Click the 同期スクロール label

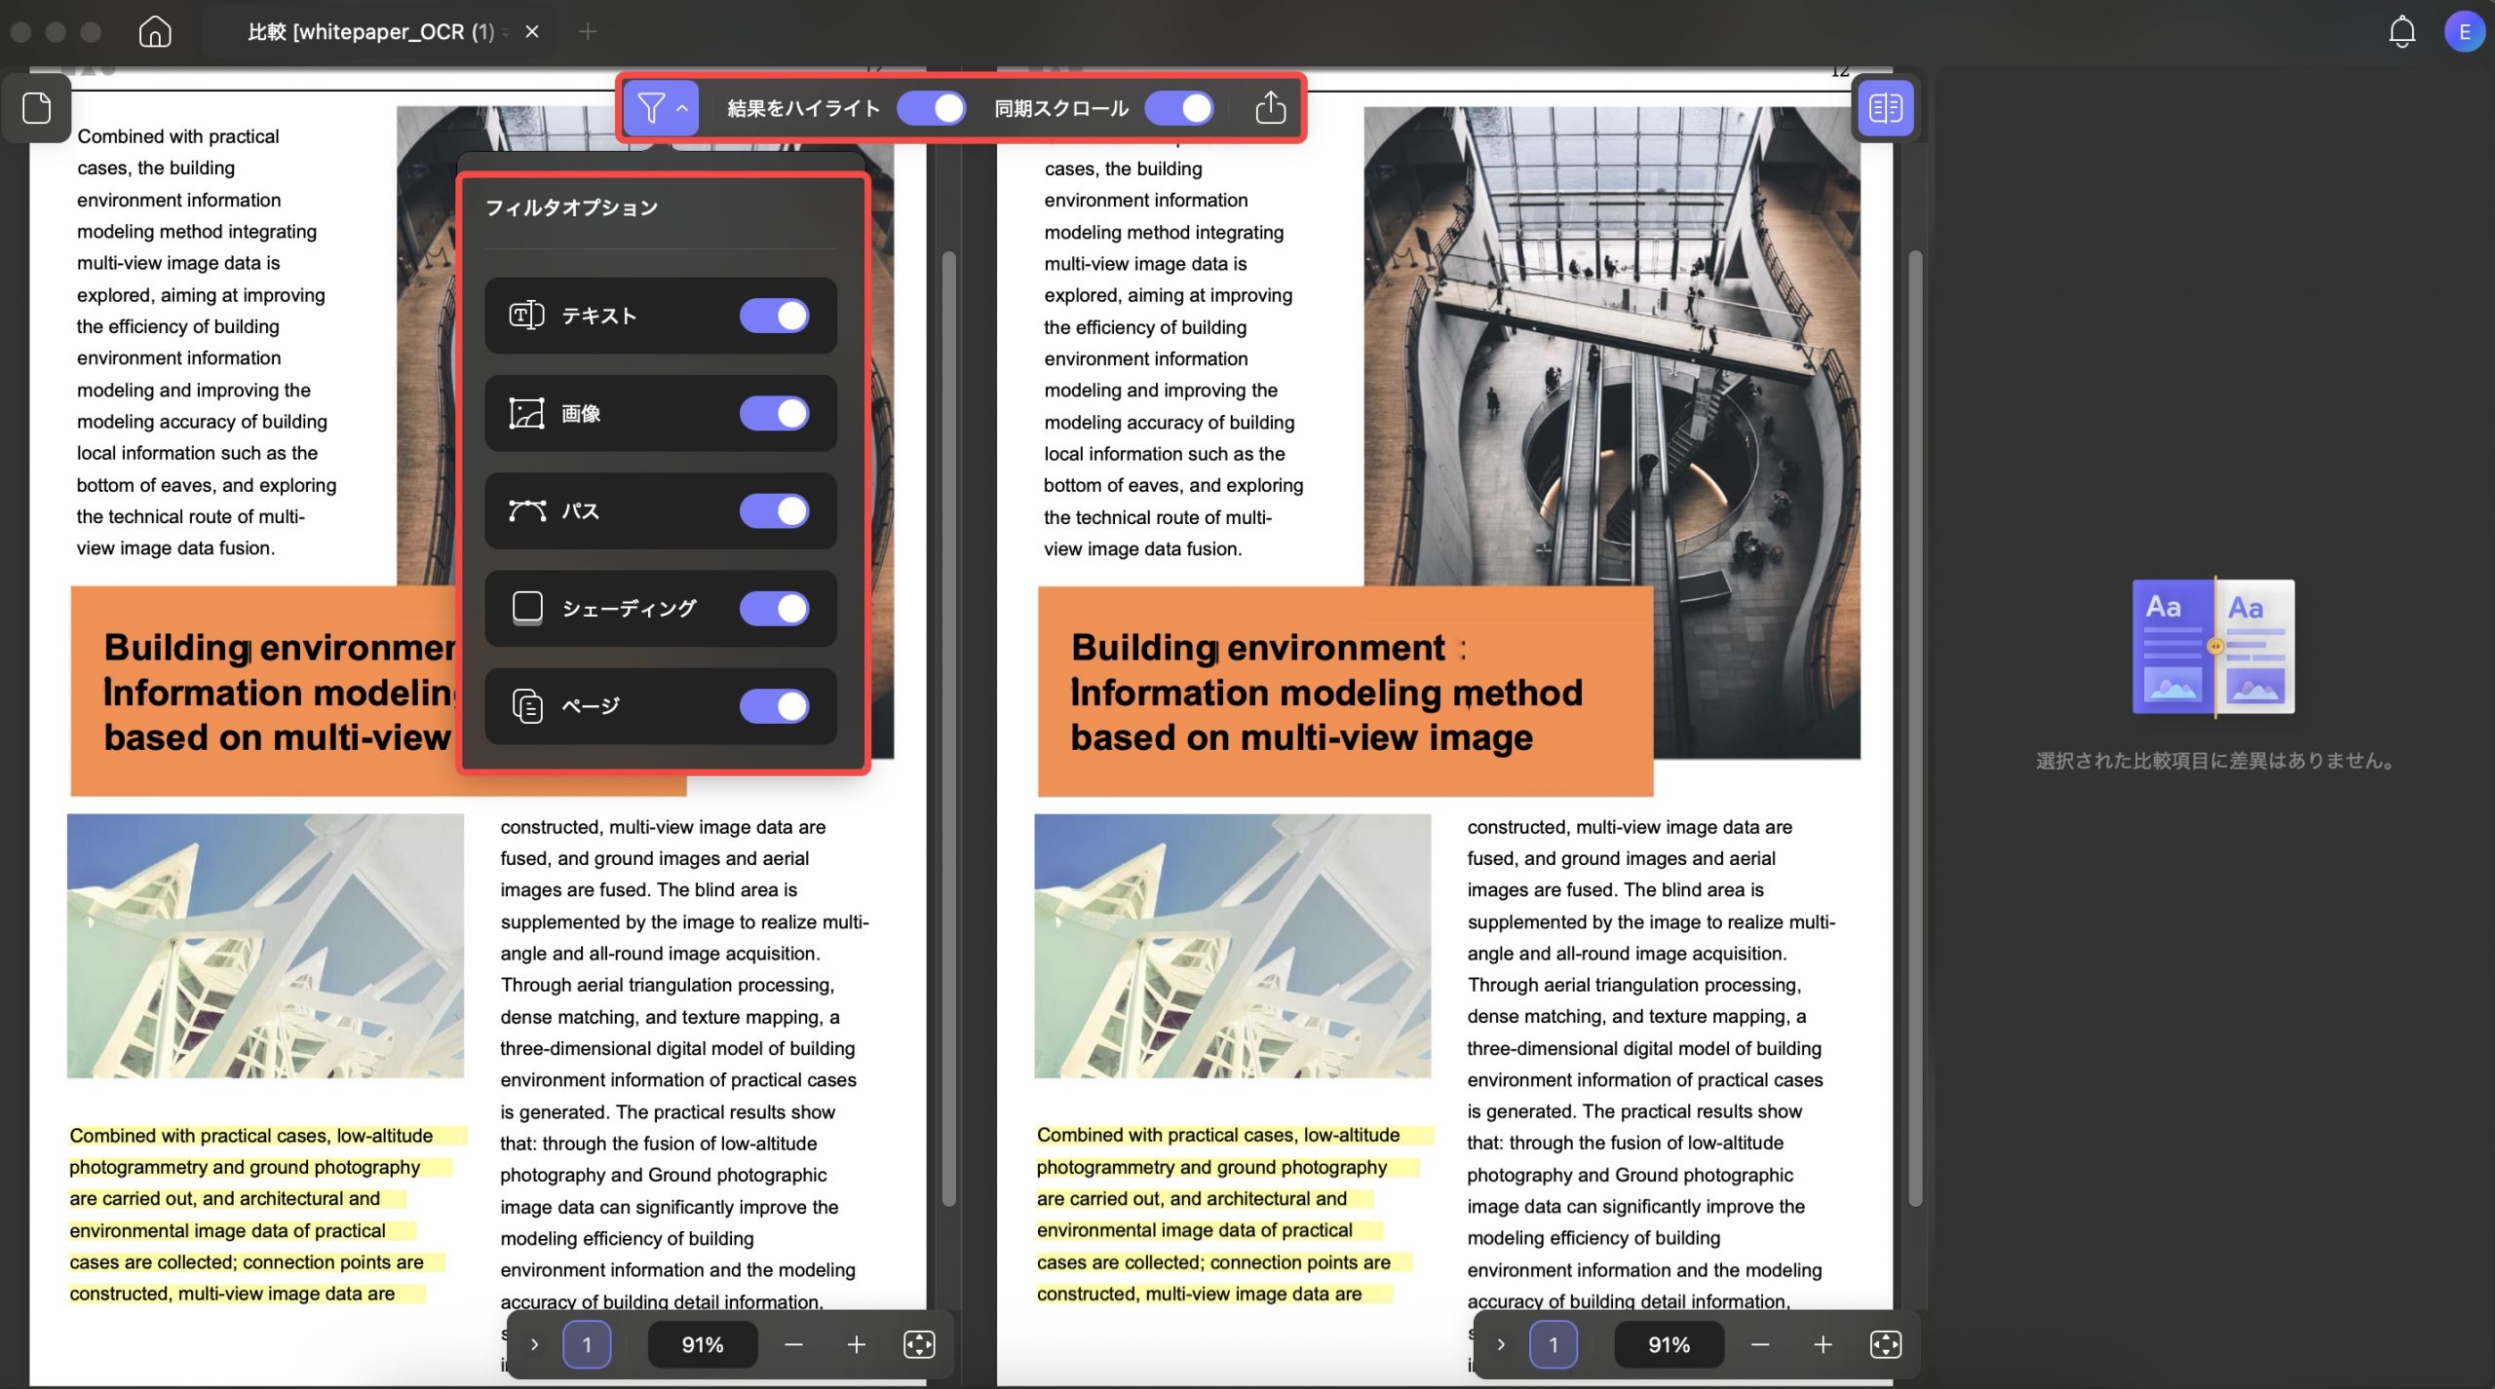click(1061, 108)
